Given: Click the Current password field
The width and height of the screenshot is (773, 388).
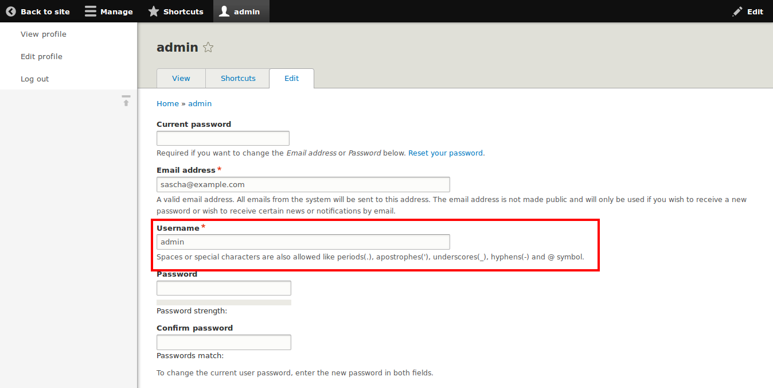Looking at the screenshot, I should click(x=222, y=138).
